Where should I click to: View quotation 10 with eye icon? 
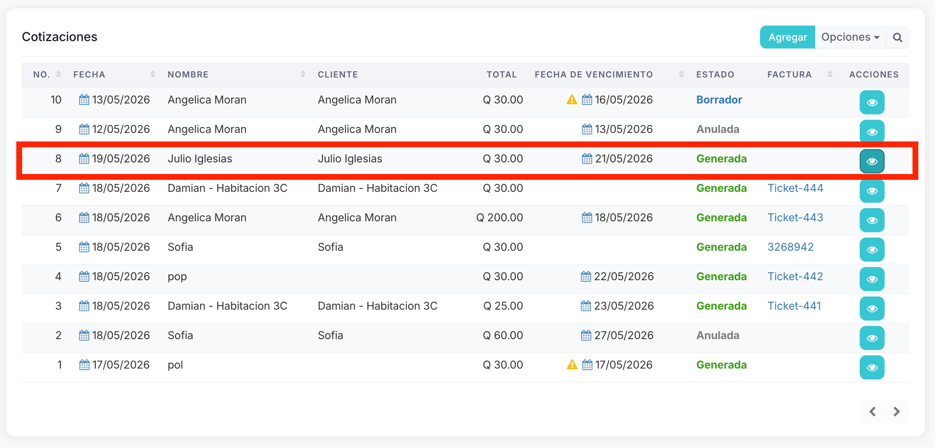[872, 102]
